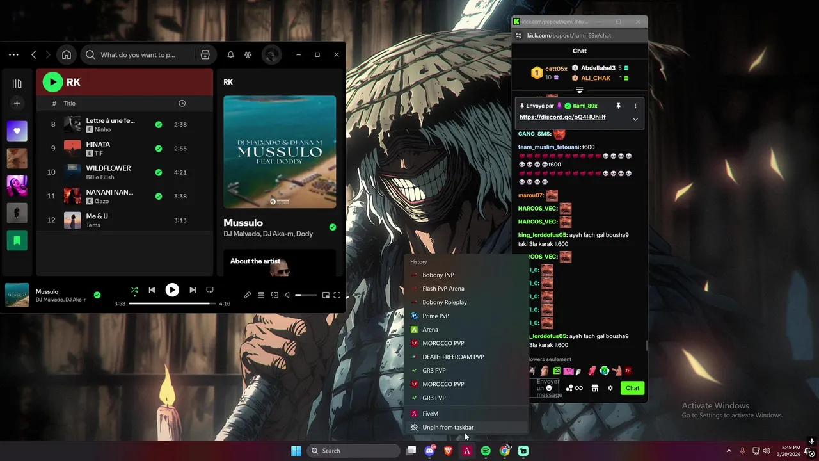This screenshot has height=461, width=819.
Task: Unpin message with pin icon in chat
Action: pos(618,106)
